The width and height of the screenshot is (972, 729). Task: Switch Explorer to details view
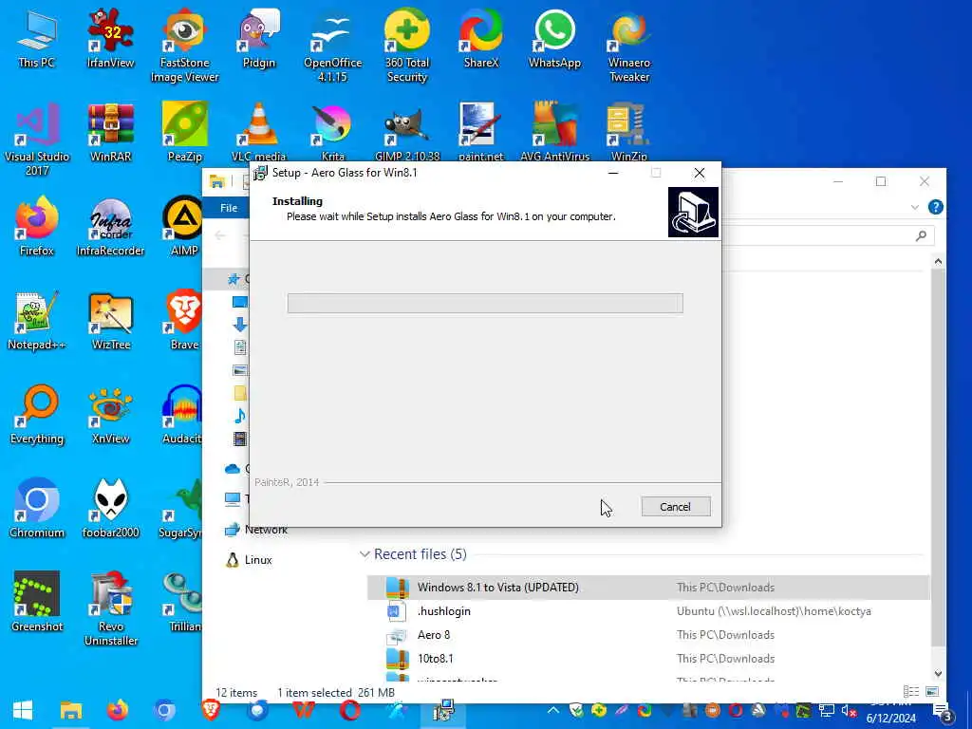(x=911, y=692)
